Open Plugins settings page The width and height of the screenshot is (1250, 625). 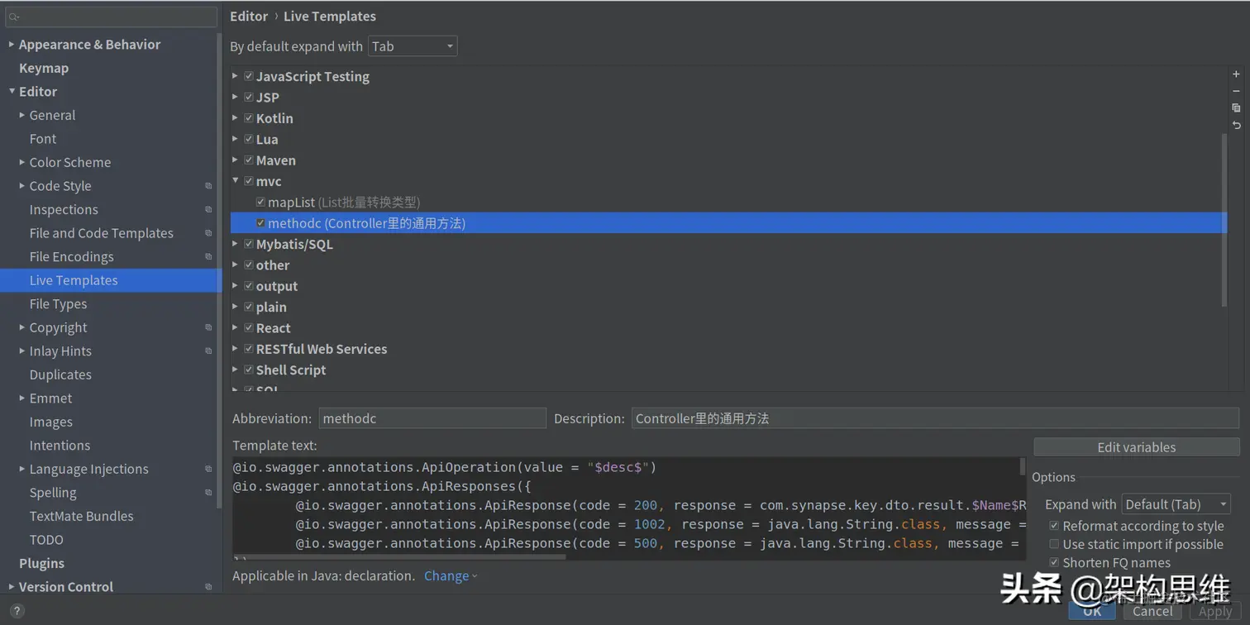click(x=41, y=563)
